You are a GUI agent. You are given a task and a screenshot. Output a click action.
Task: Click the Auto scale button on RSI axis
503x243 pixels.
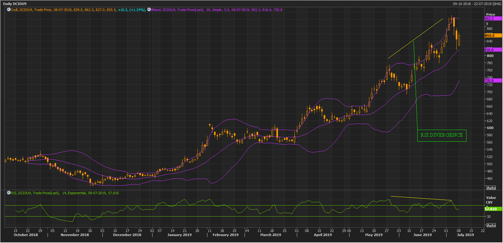491,225
